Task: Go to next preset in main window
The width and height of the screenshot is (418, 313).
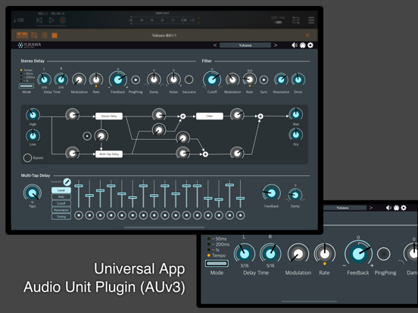Action: coord(276,45)
